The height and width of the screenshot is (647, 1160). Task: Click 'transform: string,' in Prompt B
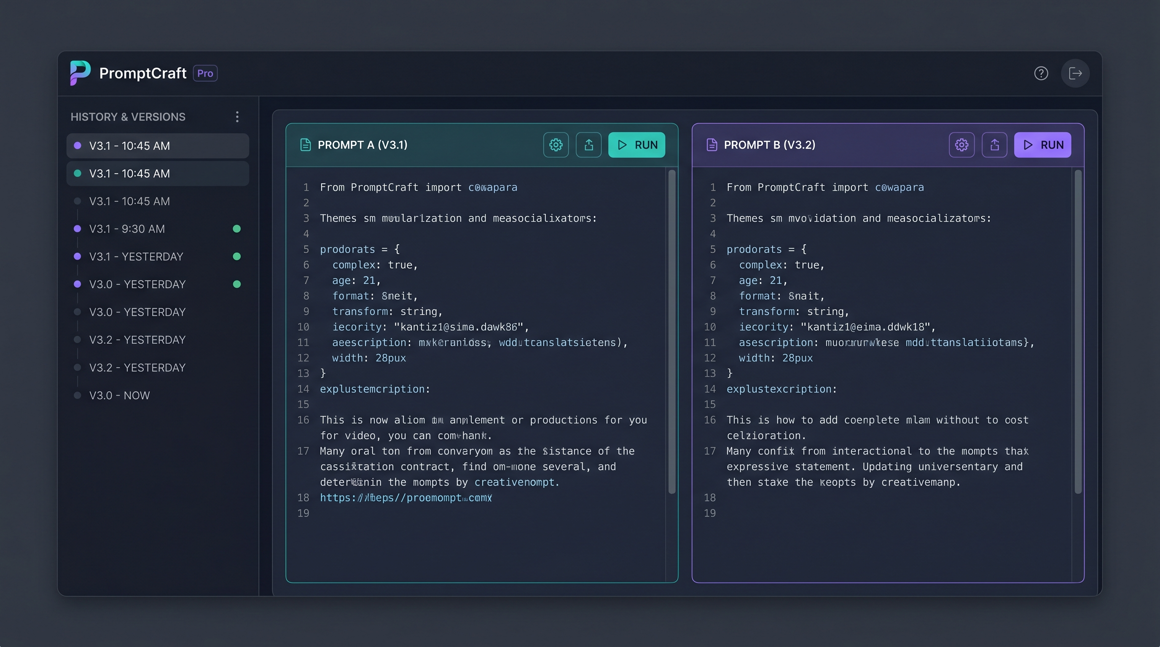794,312
